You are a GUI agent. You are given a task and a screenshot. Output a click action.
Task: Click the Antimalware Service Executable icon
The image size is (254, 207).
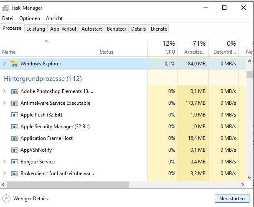pos(14,103)
